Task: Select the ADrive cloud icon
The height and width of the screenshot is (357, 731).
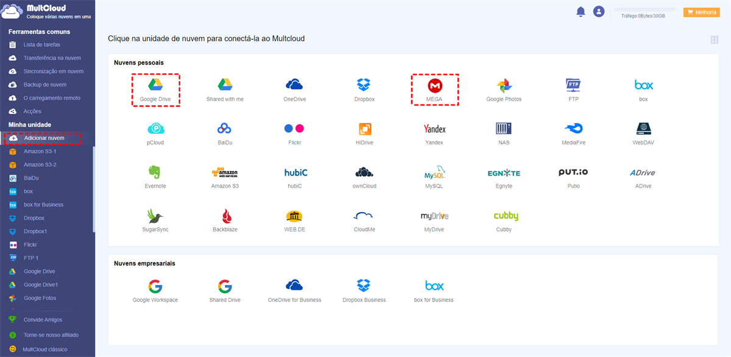Action: coord(643,173)
